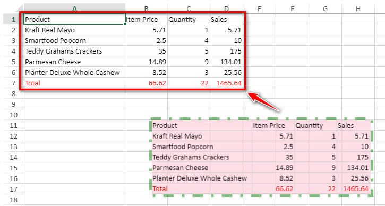This screenshot has width=385, height=206.
Task: Select column G header
Action: tap(325, 8)
